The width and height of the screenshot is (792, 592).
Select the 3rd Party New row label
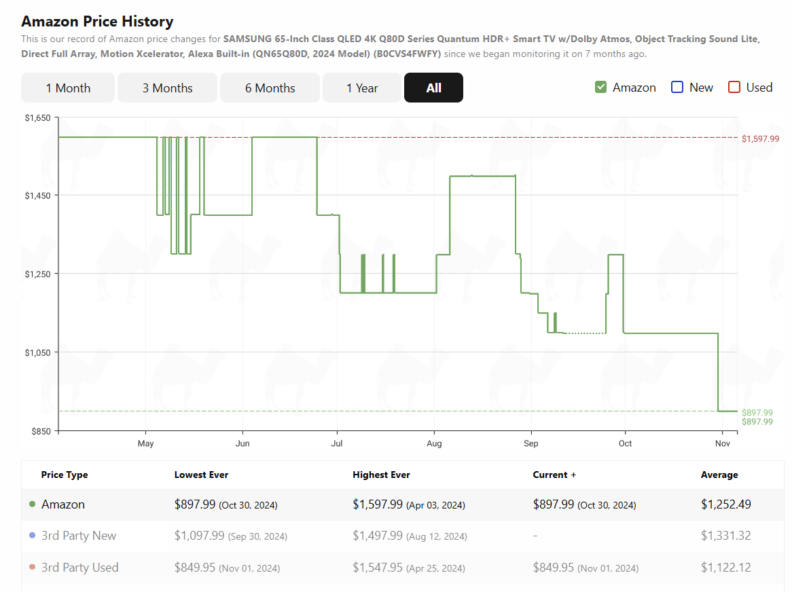coord(79,536)
